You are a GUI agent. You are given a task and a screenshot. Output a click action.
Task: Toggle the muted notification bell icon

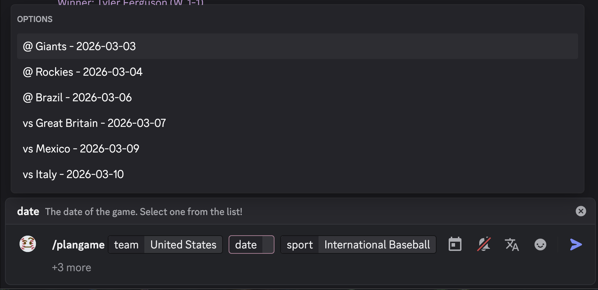484,245
